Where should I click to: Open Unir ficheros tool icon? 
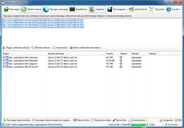point(131,9)
